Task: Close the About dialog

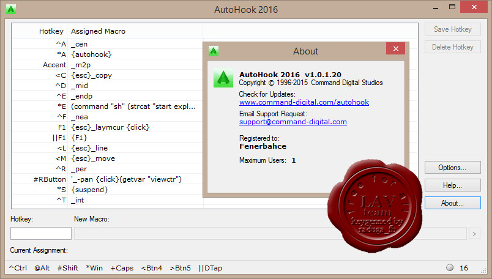Action: pos(396,49)
